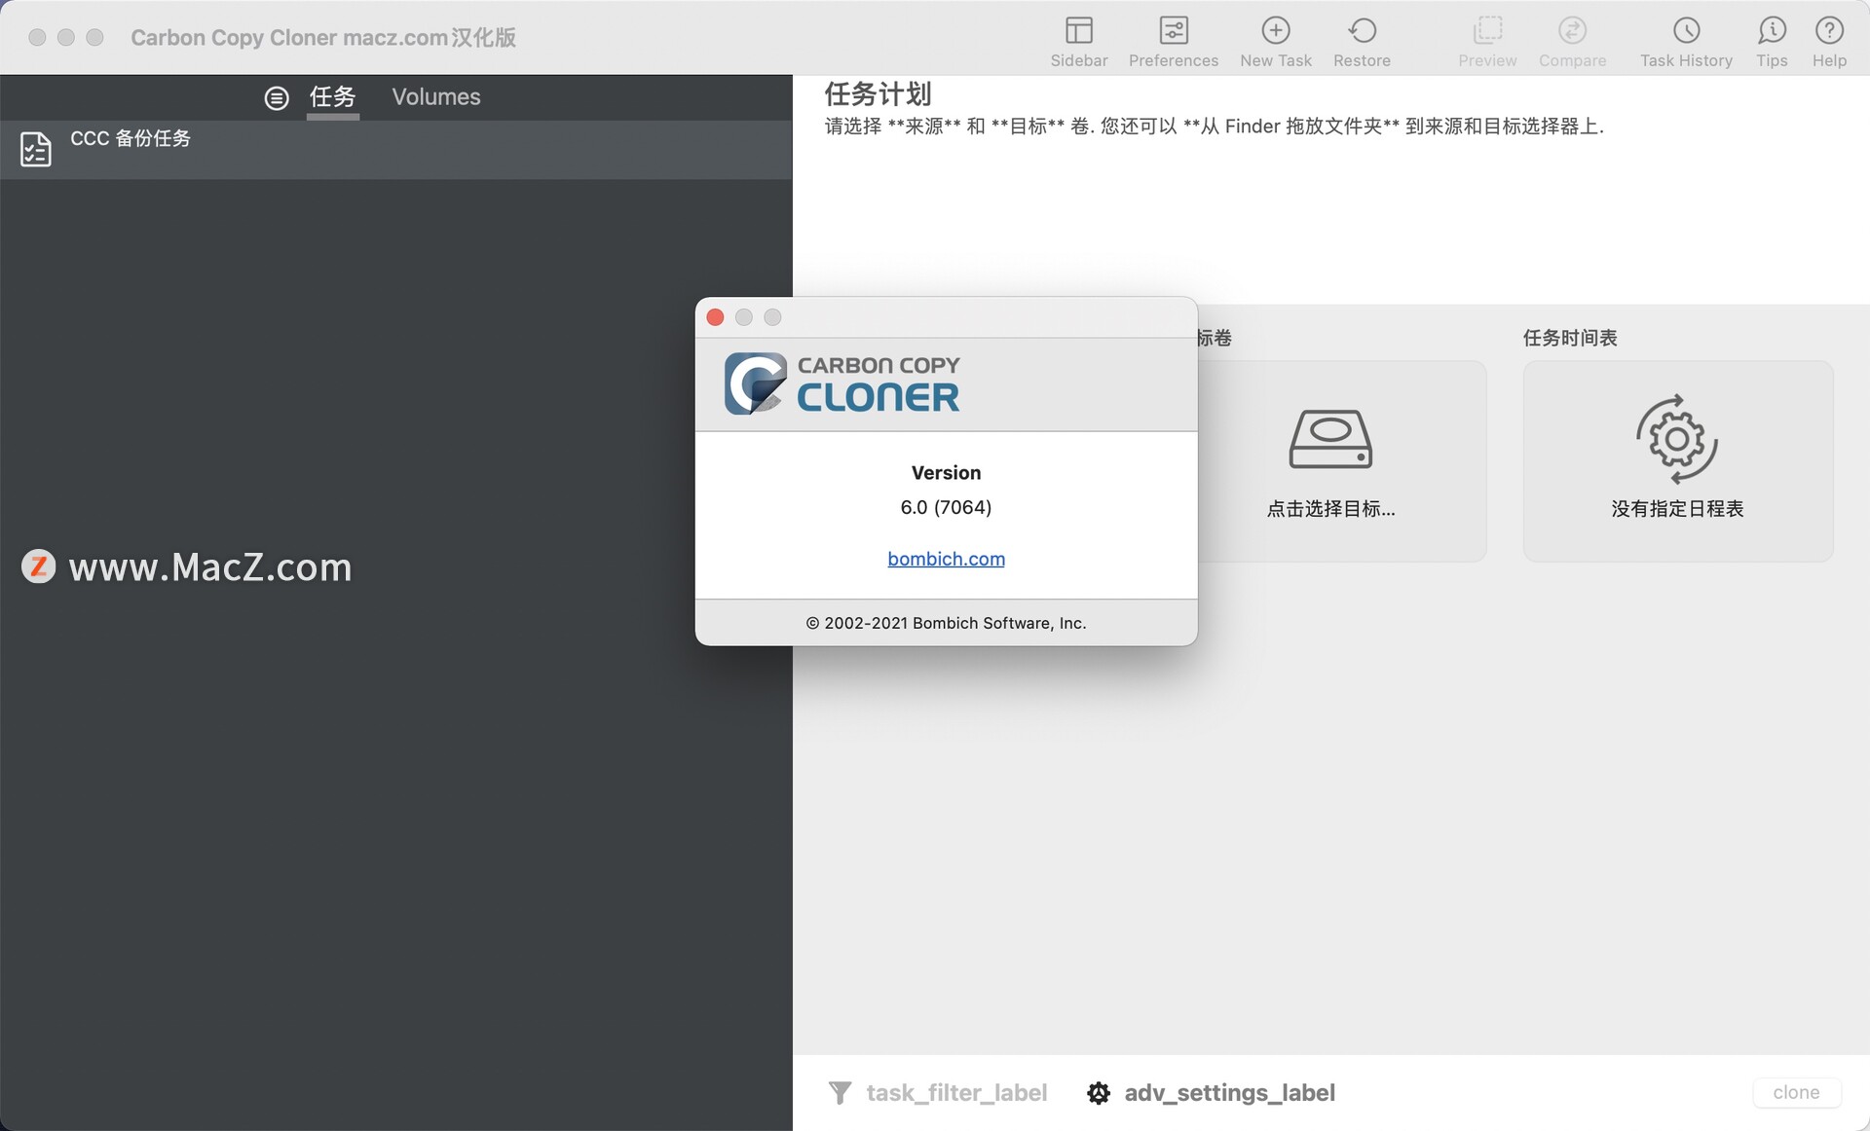Click the version text 6.0 (7064)
The height and width of the screenshot is (1131, 1870).
[x=946, y=507]
